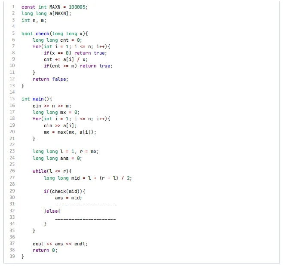Click the 'mx = max(mx, a[i]);' line
This screenshot has width=283, height=266.
70,132
